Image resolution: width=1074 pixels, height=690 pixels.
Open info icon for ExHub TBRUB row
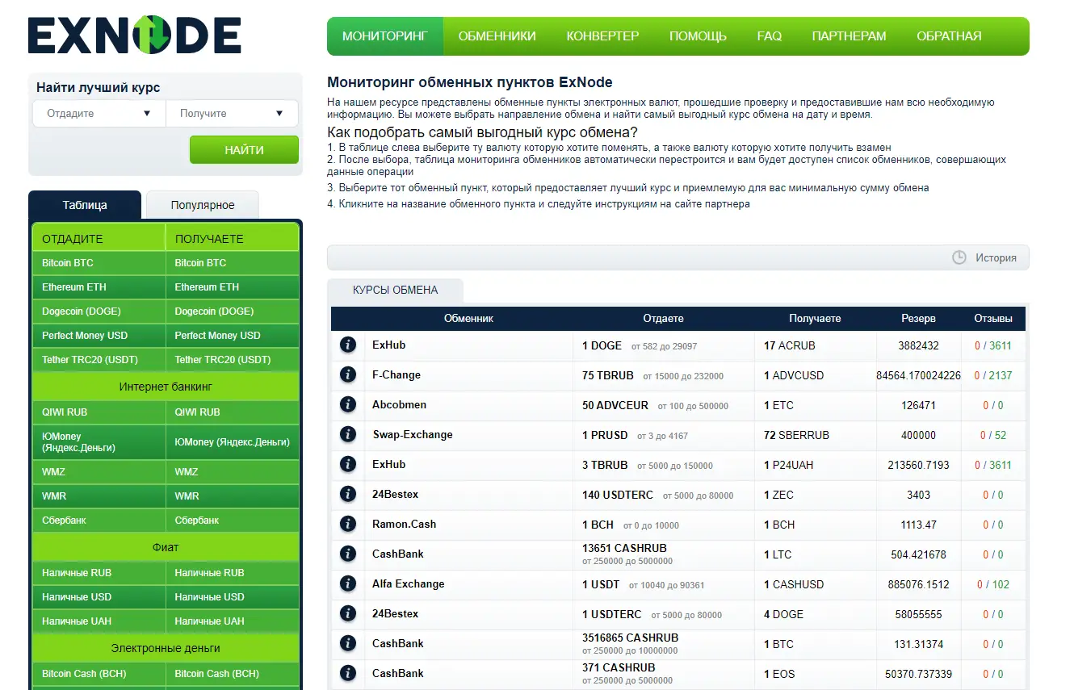348,465
